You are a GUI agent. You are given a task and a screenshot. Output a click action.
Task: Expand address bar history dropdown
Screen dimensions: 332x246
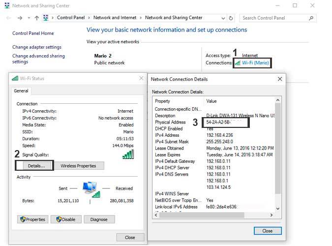tap(223, 18)
